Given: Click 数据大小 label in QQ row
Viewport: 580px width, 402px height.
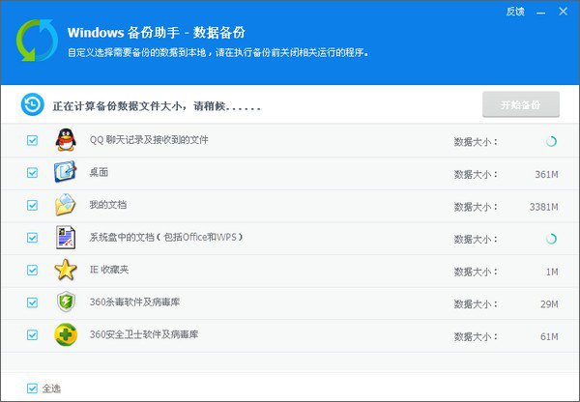Looking at the screenshot, I should (x=476, y=142).
